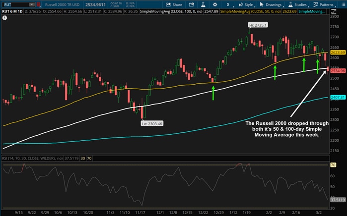Click the exclamation alert icon on chart

tap(4, 18)
